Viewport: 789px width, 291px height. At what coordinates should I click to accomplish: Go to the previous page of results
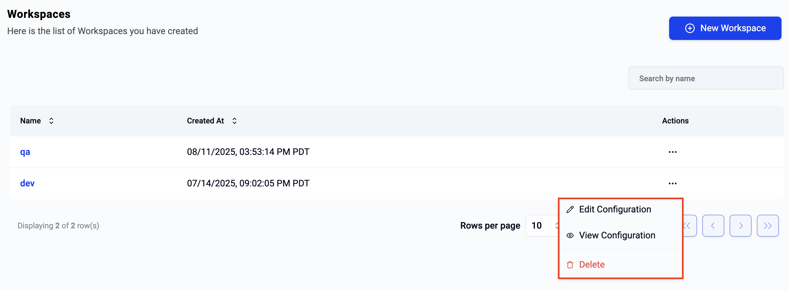point(713,226)
